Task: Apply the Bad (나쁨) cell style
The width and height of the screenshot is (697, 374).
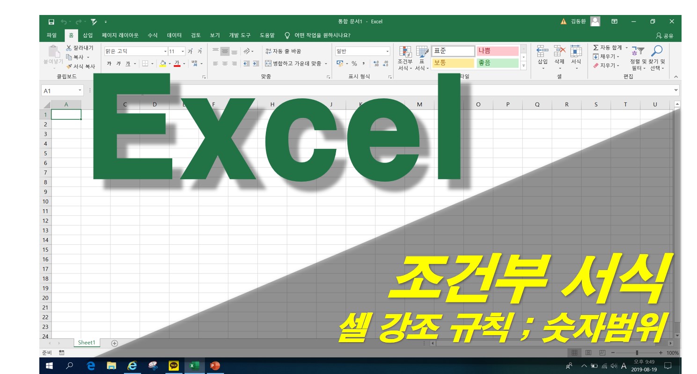Action: click(x=498, y=51)
